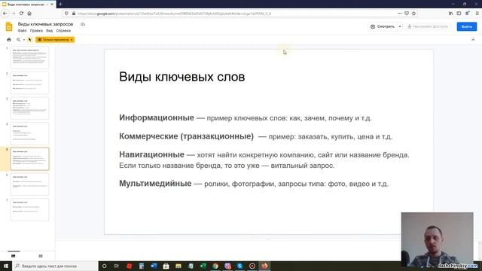The width and height of the screenshot is (482, 271).
Task: Select slide 4 thumbnail
Action: 29,133
